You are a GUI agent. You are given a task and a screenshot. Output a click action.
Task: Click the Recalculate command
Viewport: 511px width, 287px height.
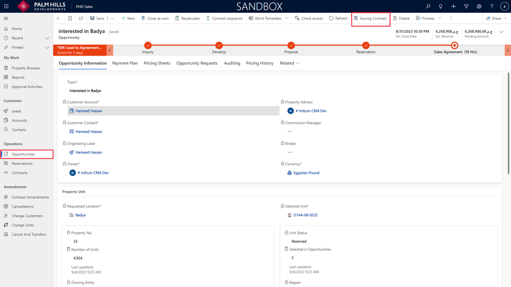pyautogui.click(x=187, y=18)
